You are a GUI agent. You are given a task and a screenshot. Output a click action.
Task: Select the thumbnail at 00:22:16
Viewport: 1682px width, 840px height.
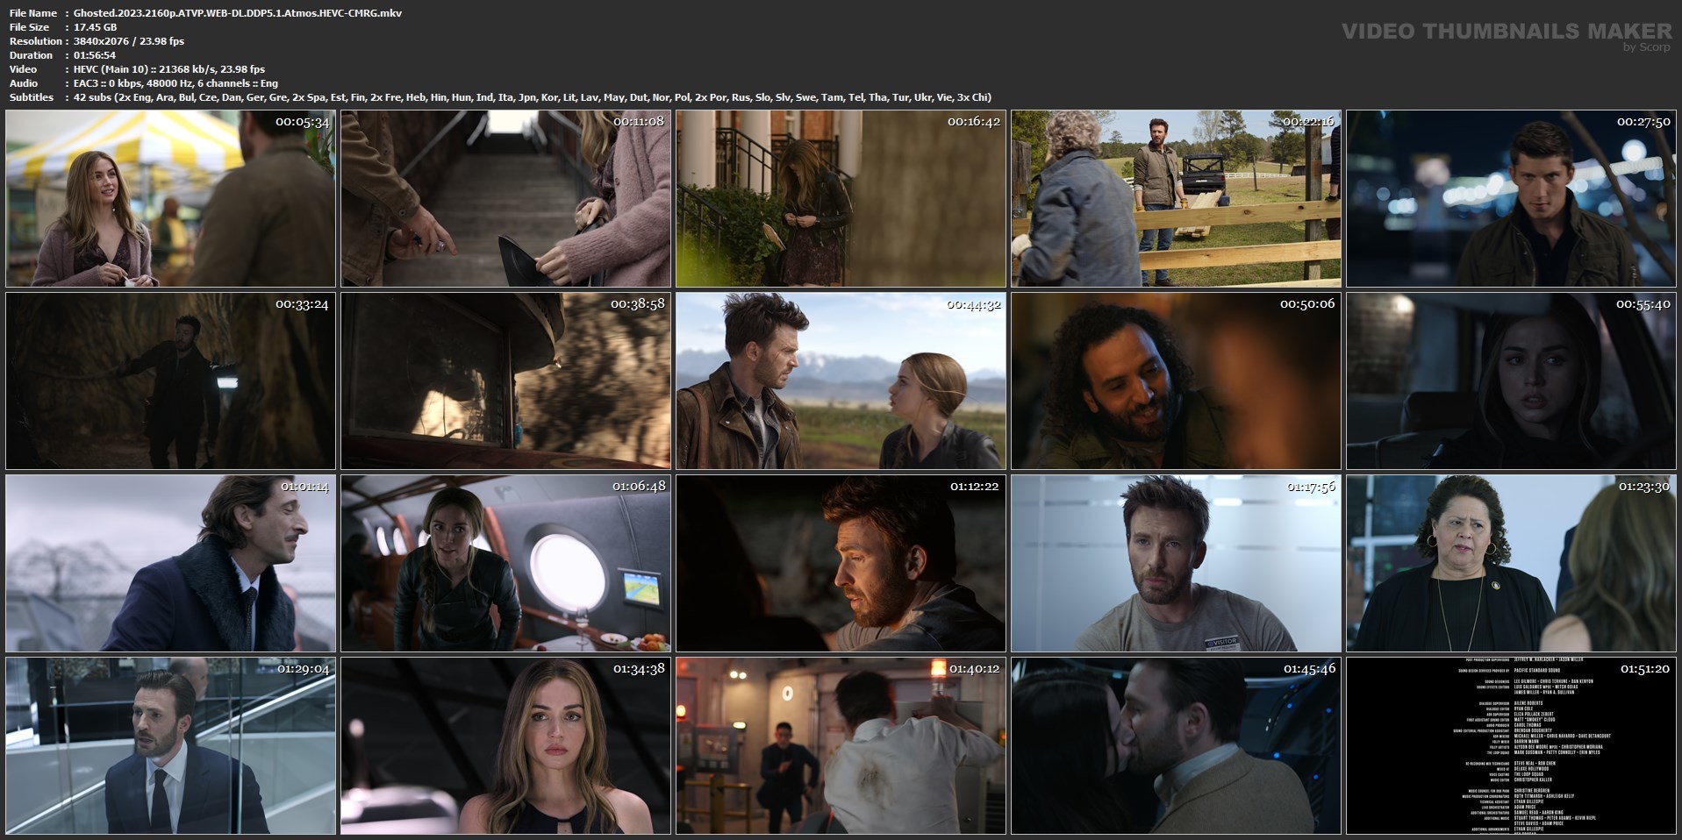(1176, 199)
